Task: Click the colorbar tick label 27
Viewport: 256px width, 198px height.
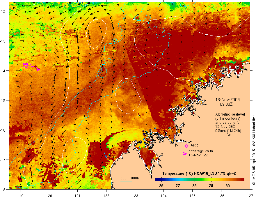Action: (x=178, y=185)
